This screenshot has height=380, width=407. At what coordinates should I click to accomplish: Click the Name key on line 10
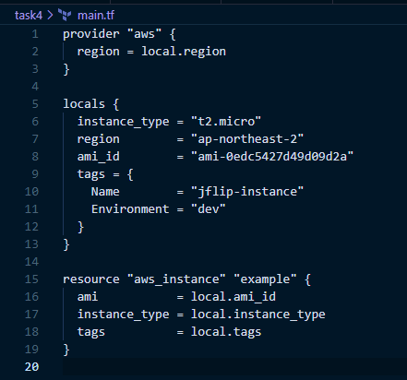[105, 192]
